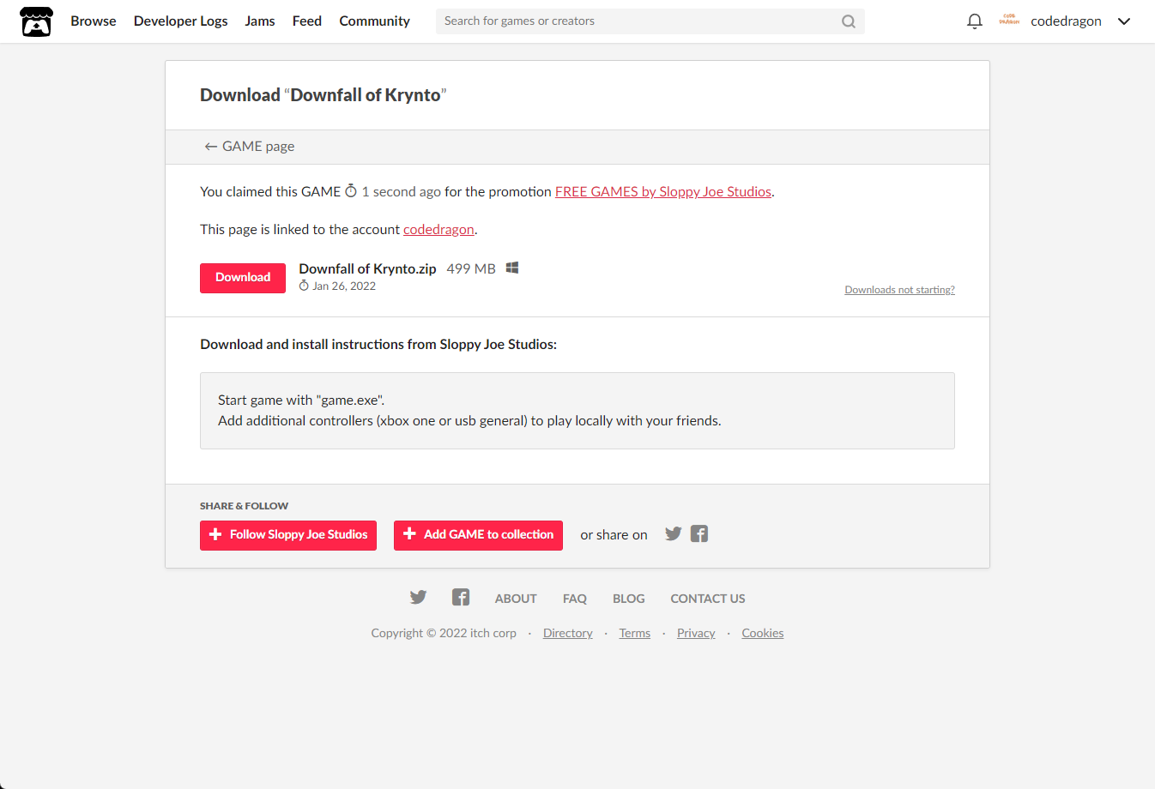Open Downloads not starting? help link
Screen dimensions: 1155x789
point(899,290)
